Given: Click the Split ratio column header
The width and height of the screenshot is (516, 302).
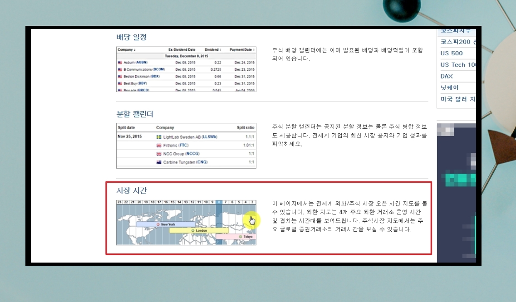Looking at the screenshot, I should pyautogui.click(x=246, y=127).
